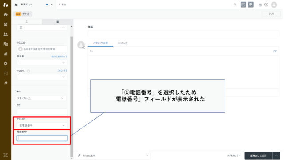Image resolution: width=284 pixels, height=160 pixels.
Task: Open the テストフォーム form dropdown
Action: [x=40, y=98]
